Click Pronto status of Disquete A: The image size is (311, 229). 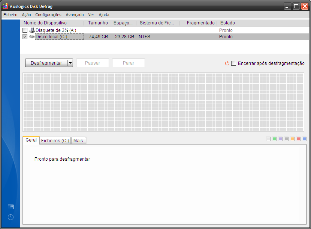tap(226, 30)
